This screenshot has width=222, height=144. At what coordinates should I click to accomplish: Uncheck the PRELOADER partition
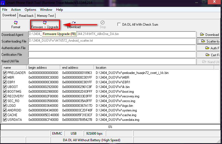click(5, 73)
